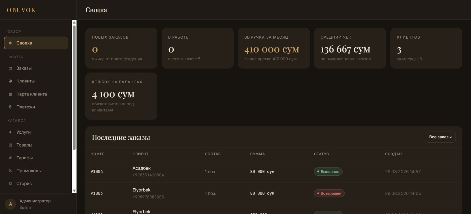
Task: Click date 29.08.2026 14:05
Action: click(403, 193)
